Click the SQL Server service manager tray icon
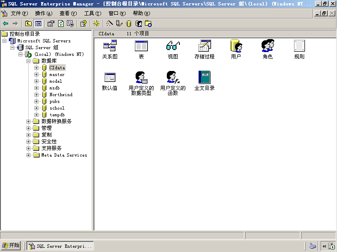This screenshot has height=252, width=337. tap(332, 246)
